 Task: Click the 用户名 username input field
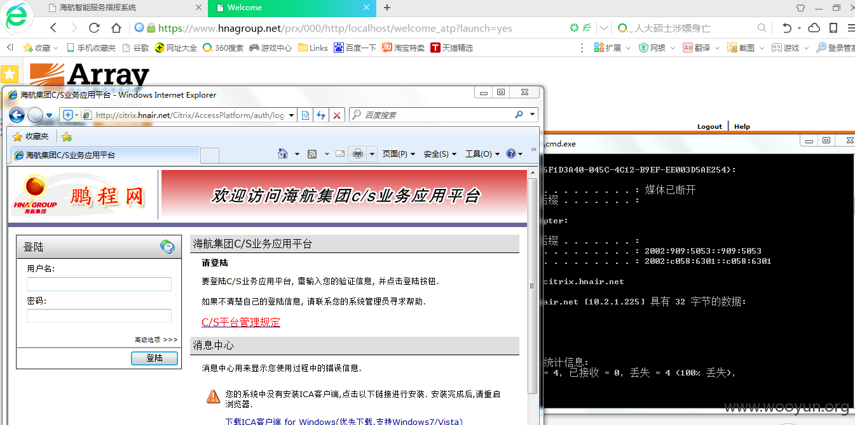click(x=99, y=284)
